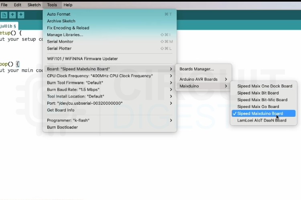
Task: Select Sipeed Maix Bit Board
Action: (264, 93)
